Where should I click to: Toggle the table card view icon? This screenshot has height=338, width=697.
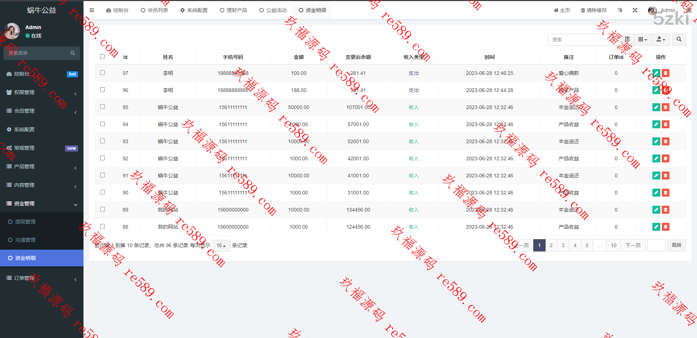(x=627, y=39)
